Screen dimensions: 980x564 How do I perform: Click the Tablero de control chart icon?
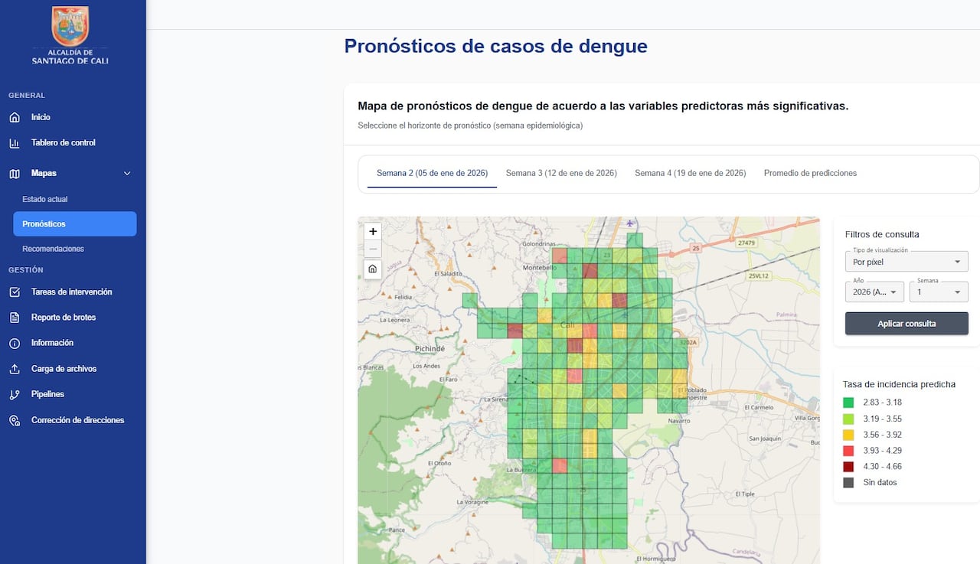(15, 143)
